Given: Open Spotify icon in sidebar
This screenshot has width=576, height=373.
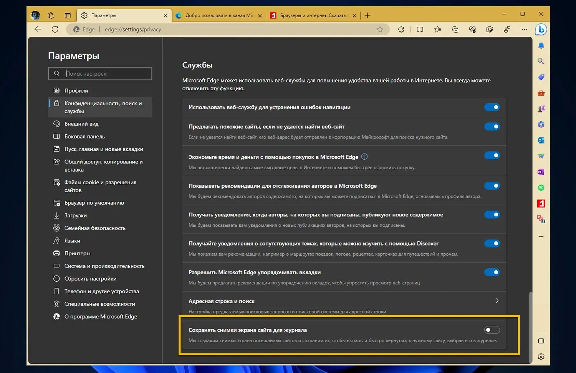Looking at the screenshot, I should [x=541, y=188].
